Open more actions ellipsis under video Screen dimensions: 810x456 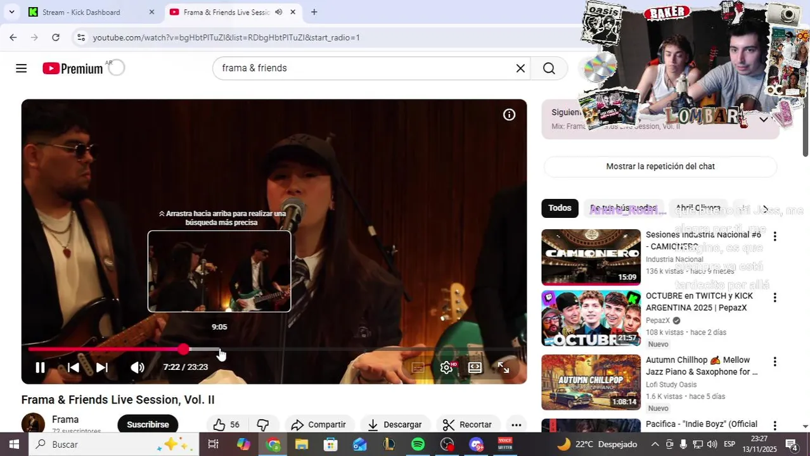coord(517,424)
